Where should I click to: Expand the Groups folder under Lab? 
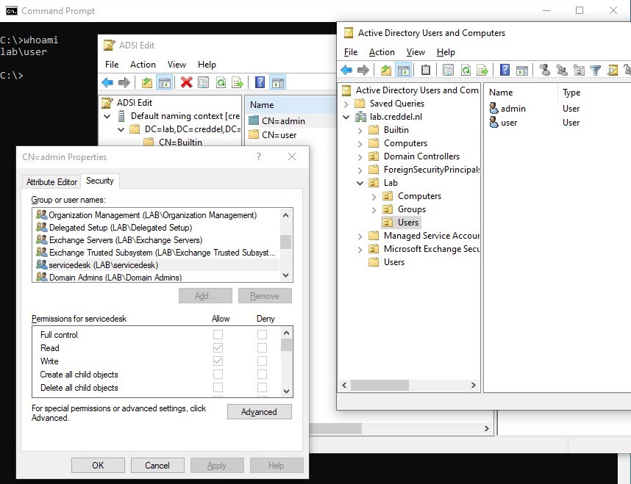tap(374, 209)
